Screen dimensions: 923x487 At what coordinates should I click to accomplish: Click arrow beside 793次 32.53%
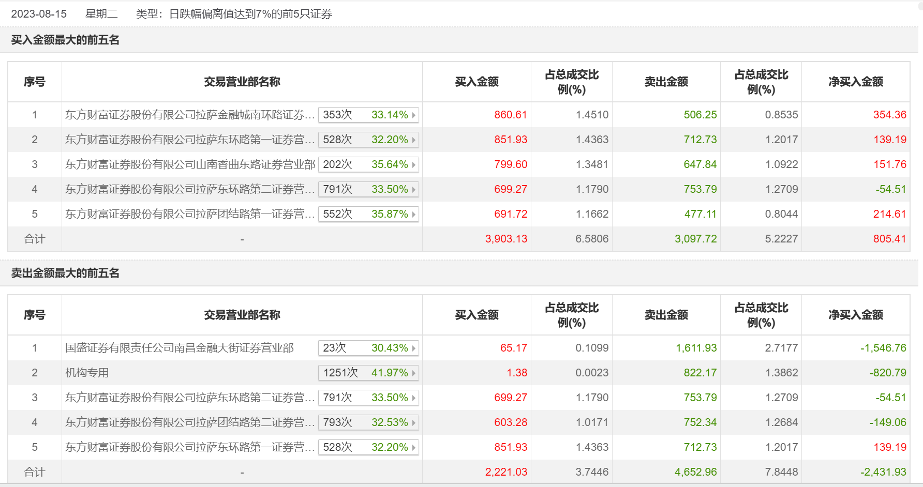pos(414,422)
